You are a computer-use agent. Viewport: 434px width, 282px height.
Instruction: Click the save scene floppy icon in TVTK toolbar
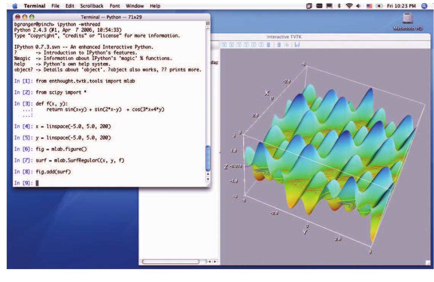pyautogui.click(x=297, y=45)
